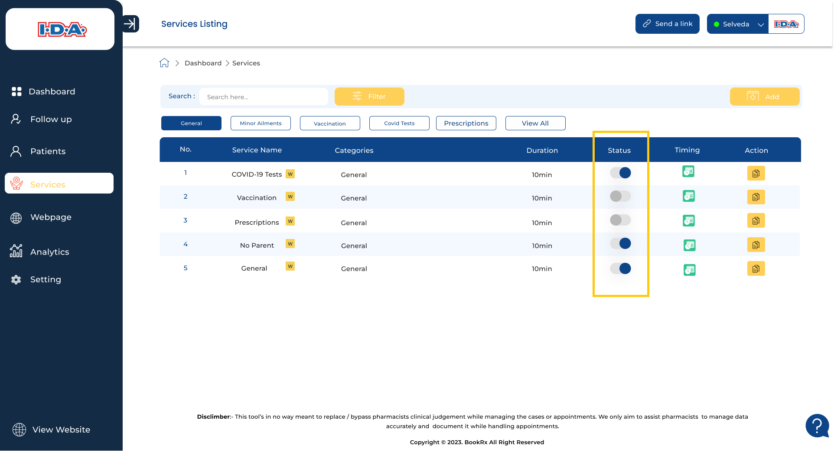Click the sidebar collapse arrow icon
Image resolution: width=834 pixels, height=452 pixels.
[130, 24]
